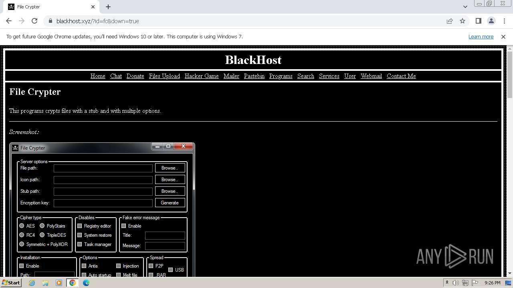
Task: Go to the Search page
Action: (306, 76)
